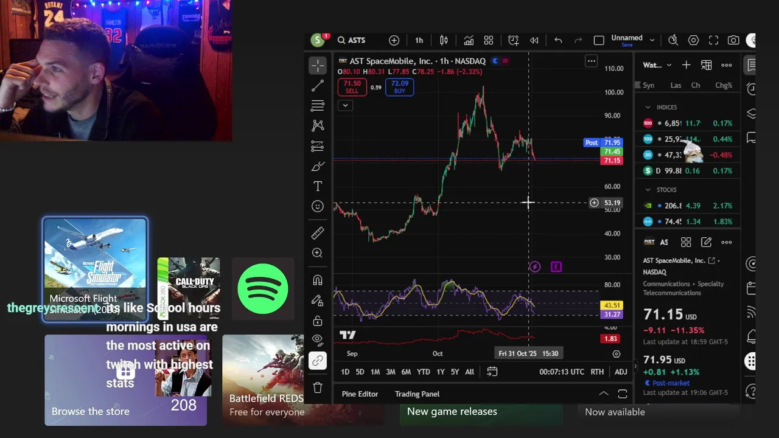Viewport: 779px width, 438px height.
Task: Maximize the bottom panel
Action: [x=623, y=394]
